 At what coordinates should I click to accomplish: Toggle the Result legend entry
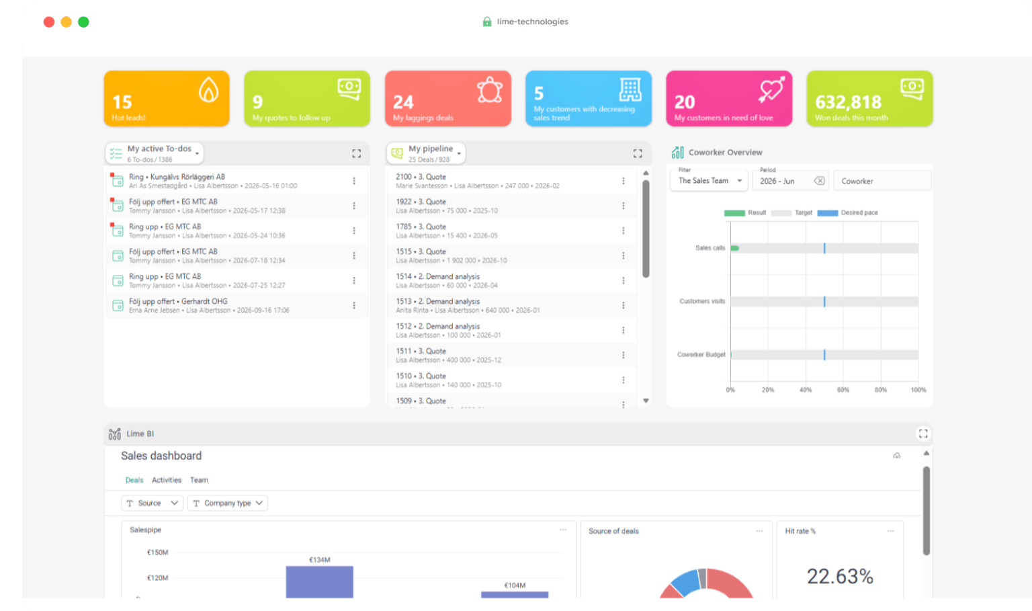[744, 212]
